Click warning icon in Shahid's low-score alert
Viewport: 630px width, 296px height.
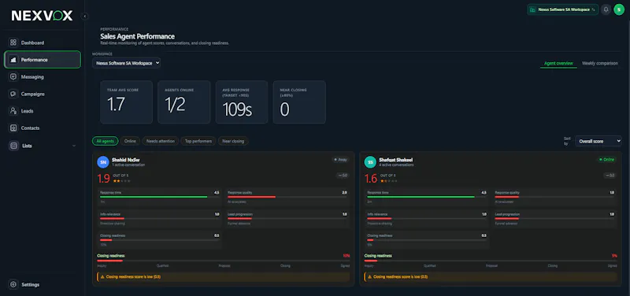pos(102,277)
